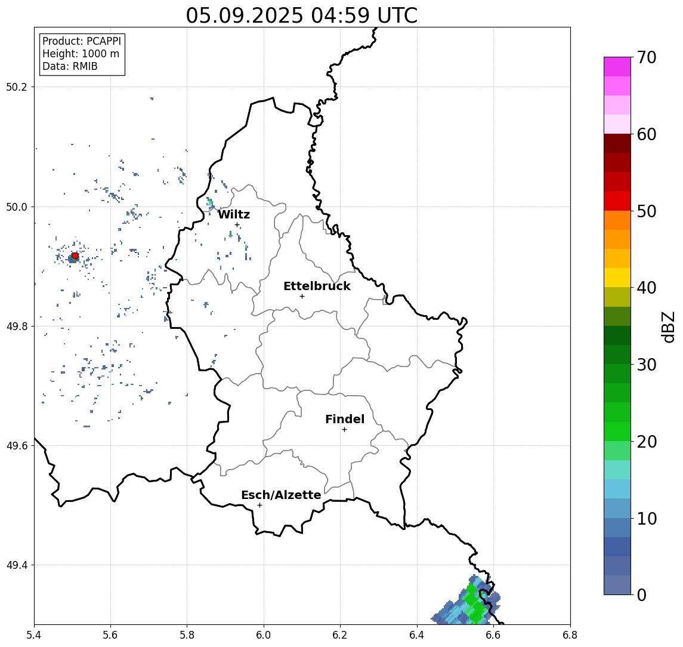The width and height of the screenshot is (683, 647).
Task: Click the latitude label 49.4
Action: pos(17,565)
